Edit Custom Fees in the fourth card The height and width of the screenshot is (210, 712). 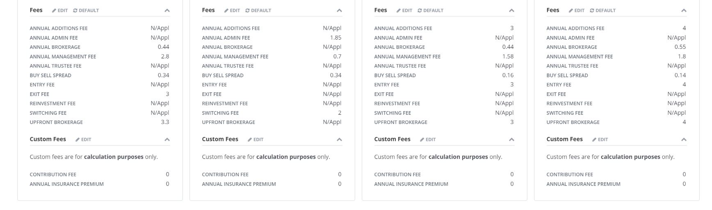click(600, 140)
